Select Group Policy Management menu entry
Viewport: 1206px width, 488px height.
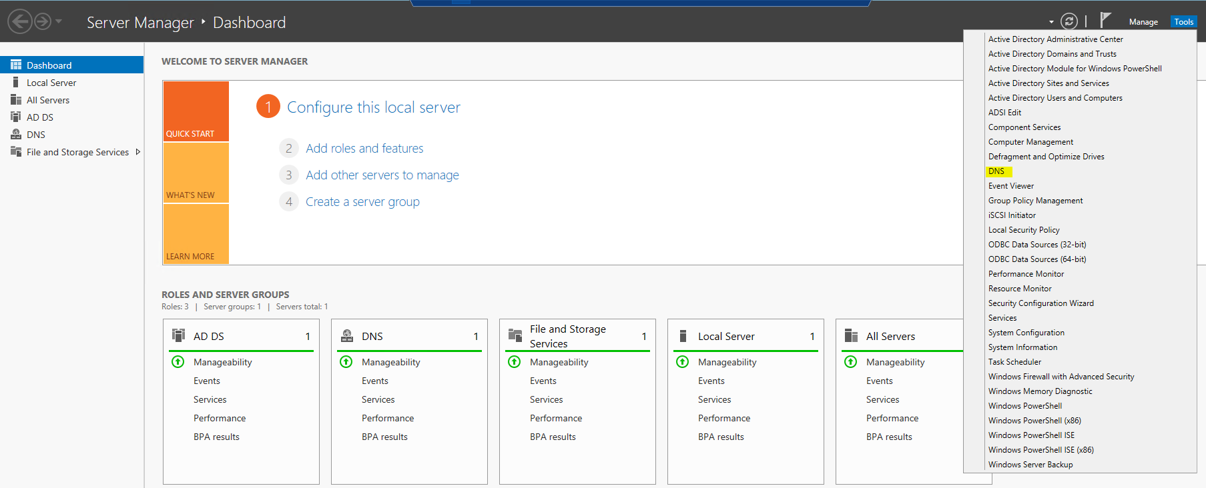coord(1035,201)
